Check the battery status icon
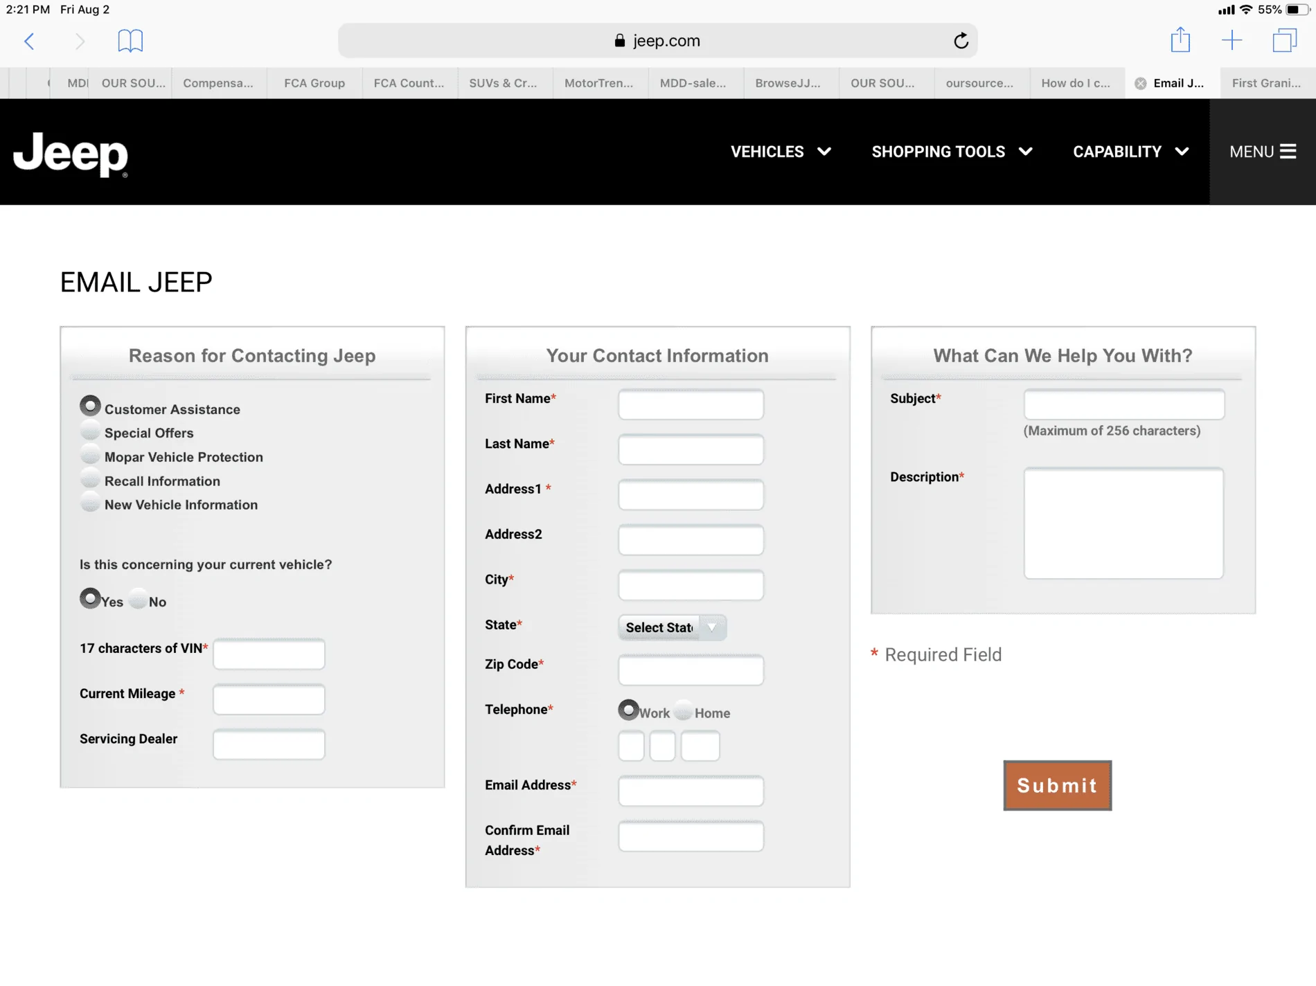This screenshot has width=1316, height=986. coord(1296,10)
